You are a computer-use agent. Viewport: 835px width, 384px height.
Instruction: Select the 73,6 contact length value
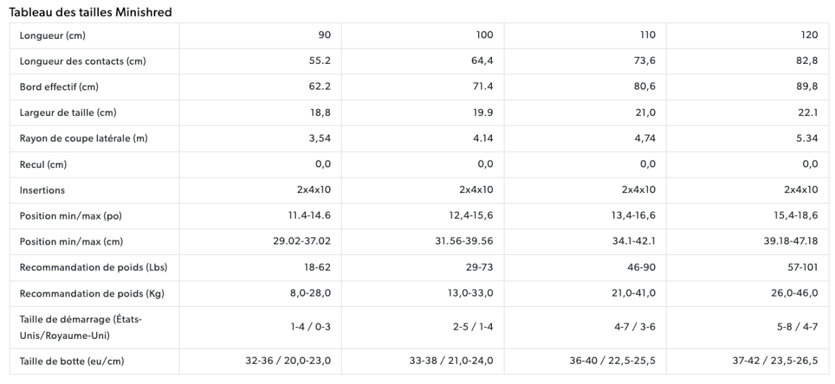(645, 61)
